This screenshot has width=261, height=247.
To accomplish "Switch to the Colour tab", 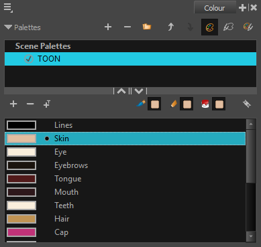I will point(215,8).
